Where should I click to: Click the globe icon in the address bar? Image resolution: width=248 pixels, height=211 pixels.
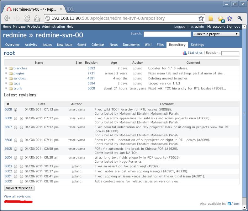click(x=48, y=19)
